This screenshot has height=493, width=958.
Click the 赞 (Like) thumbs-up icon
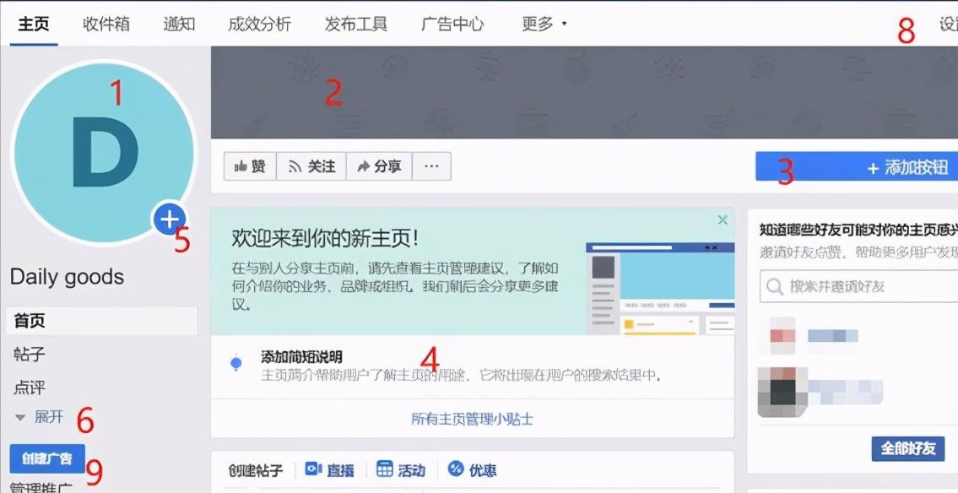coord(242,165)
